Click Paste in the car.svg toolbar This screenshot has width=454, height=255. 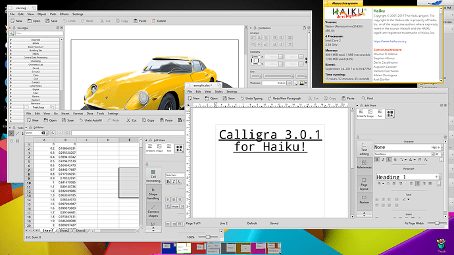[140, 21]
